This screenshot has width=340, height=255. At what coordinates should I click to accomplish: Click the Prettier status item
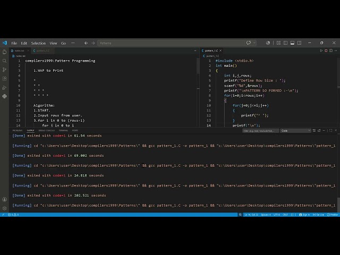(333, 215)
